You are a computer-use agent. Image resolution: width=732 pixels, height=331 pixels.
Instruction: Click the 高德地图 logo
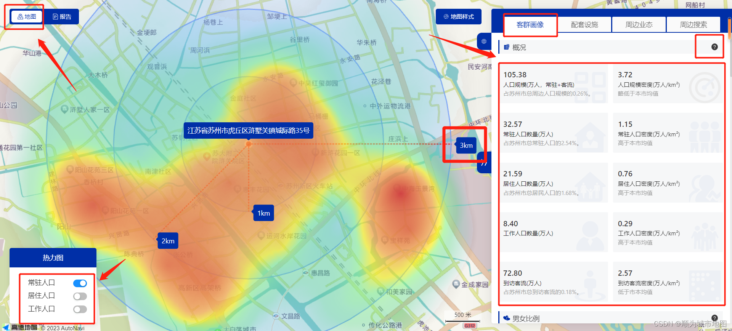[20, 327]
